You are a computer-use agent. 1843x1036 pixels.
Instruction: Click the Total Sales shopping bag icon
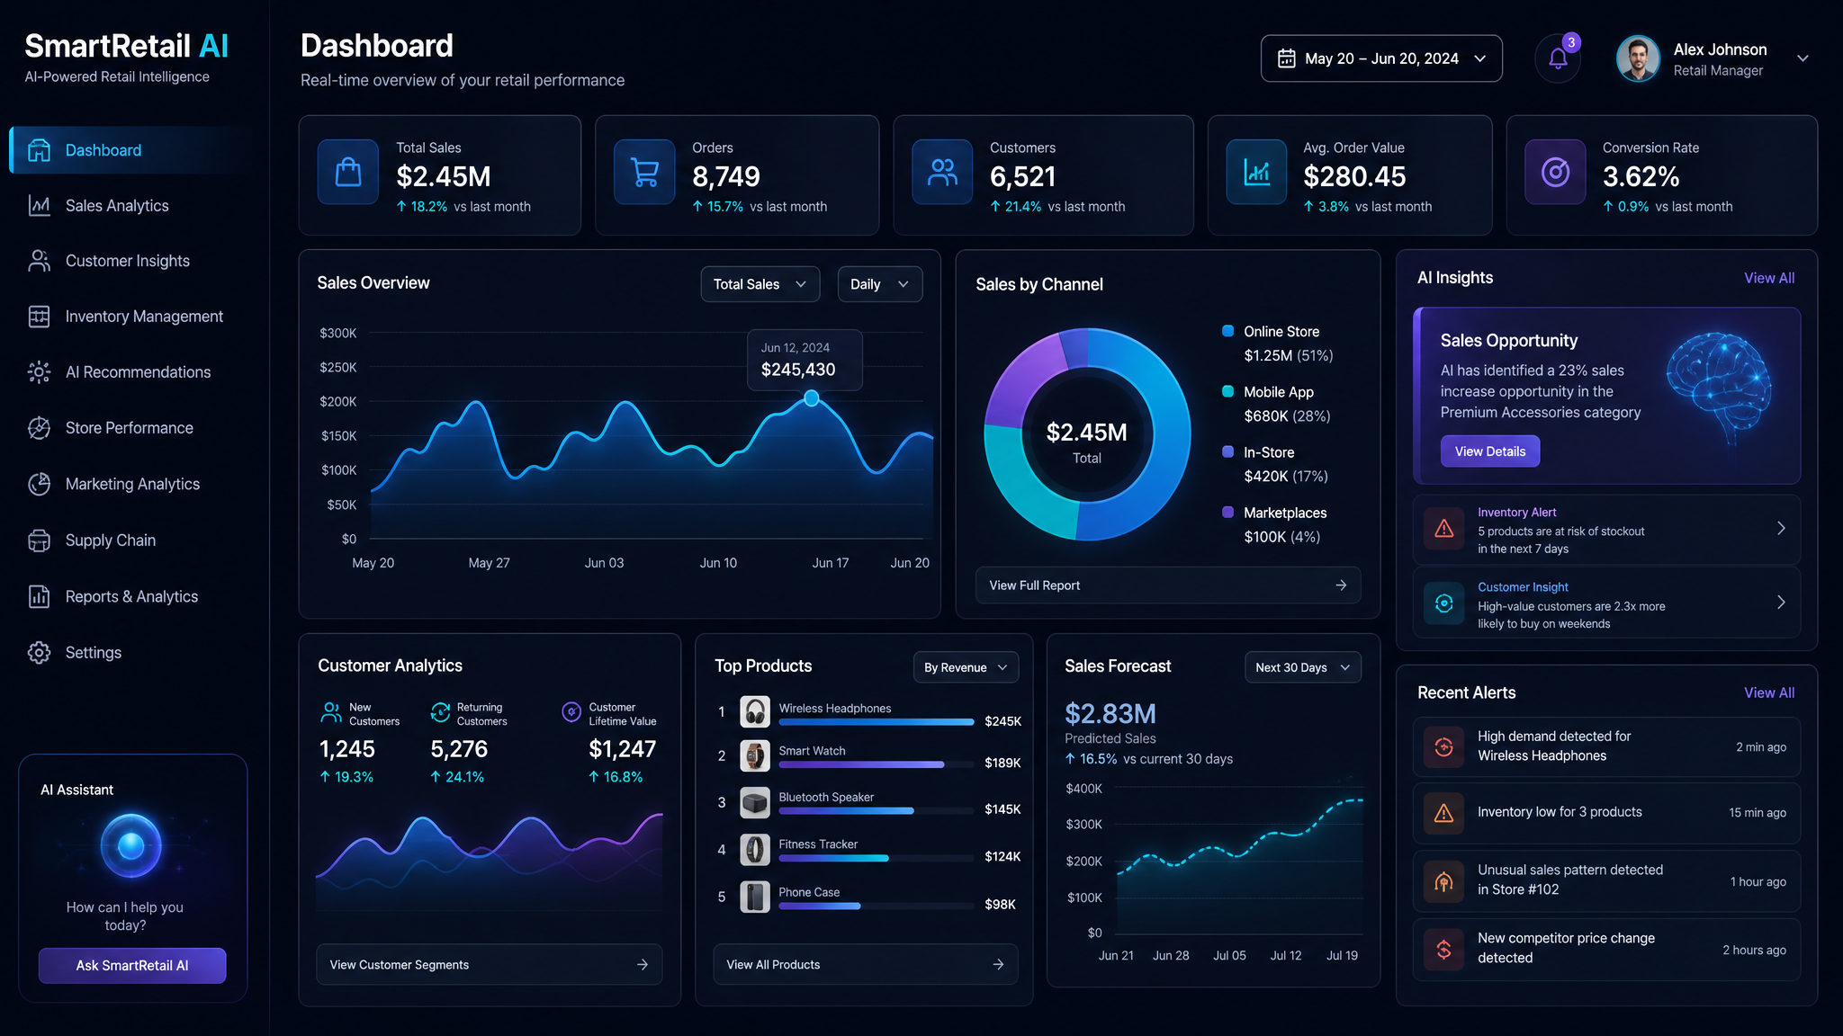pos(348,172)
